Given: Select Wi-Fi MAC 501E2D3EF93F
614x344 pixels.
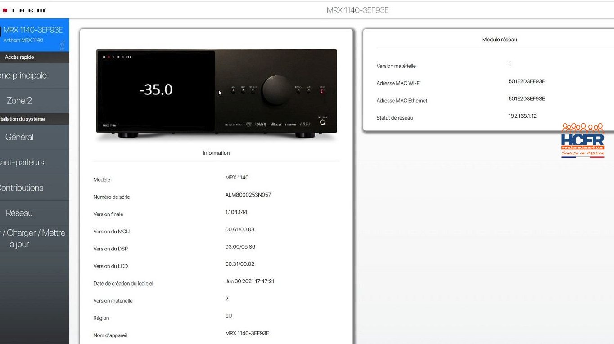Looking at the screenshot, I should [x=527, y=81].
